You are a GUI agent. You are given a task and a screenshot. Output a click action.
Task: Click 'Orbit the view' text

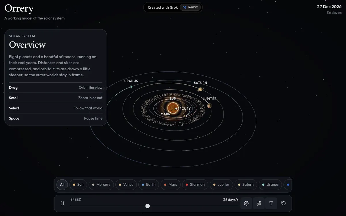pos(91,88)
